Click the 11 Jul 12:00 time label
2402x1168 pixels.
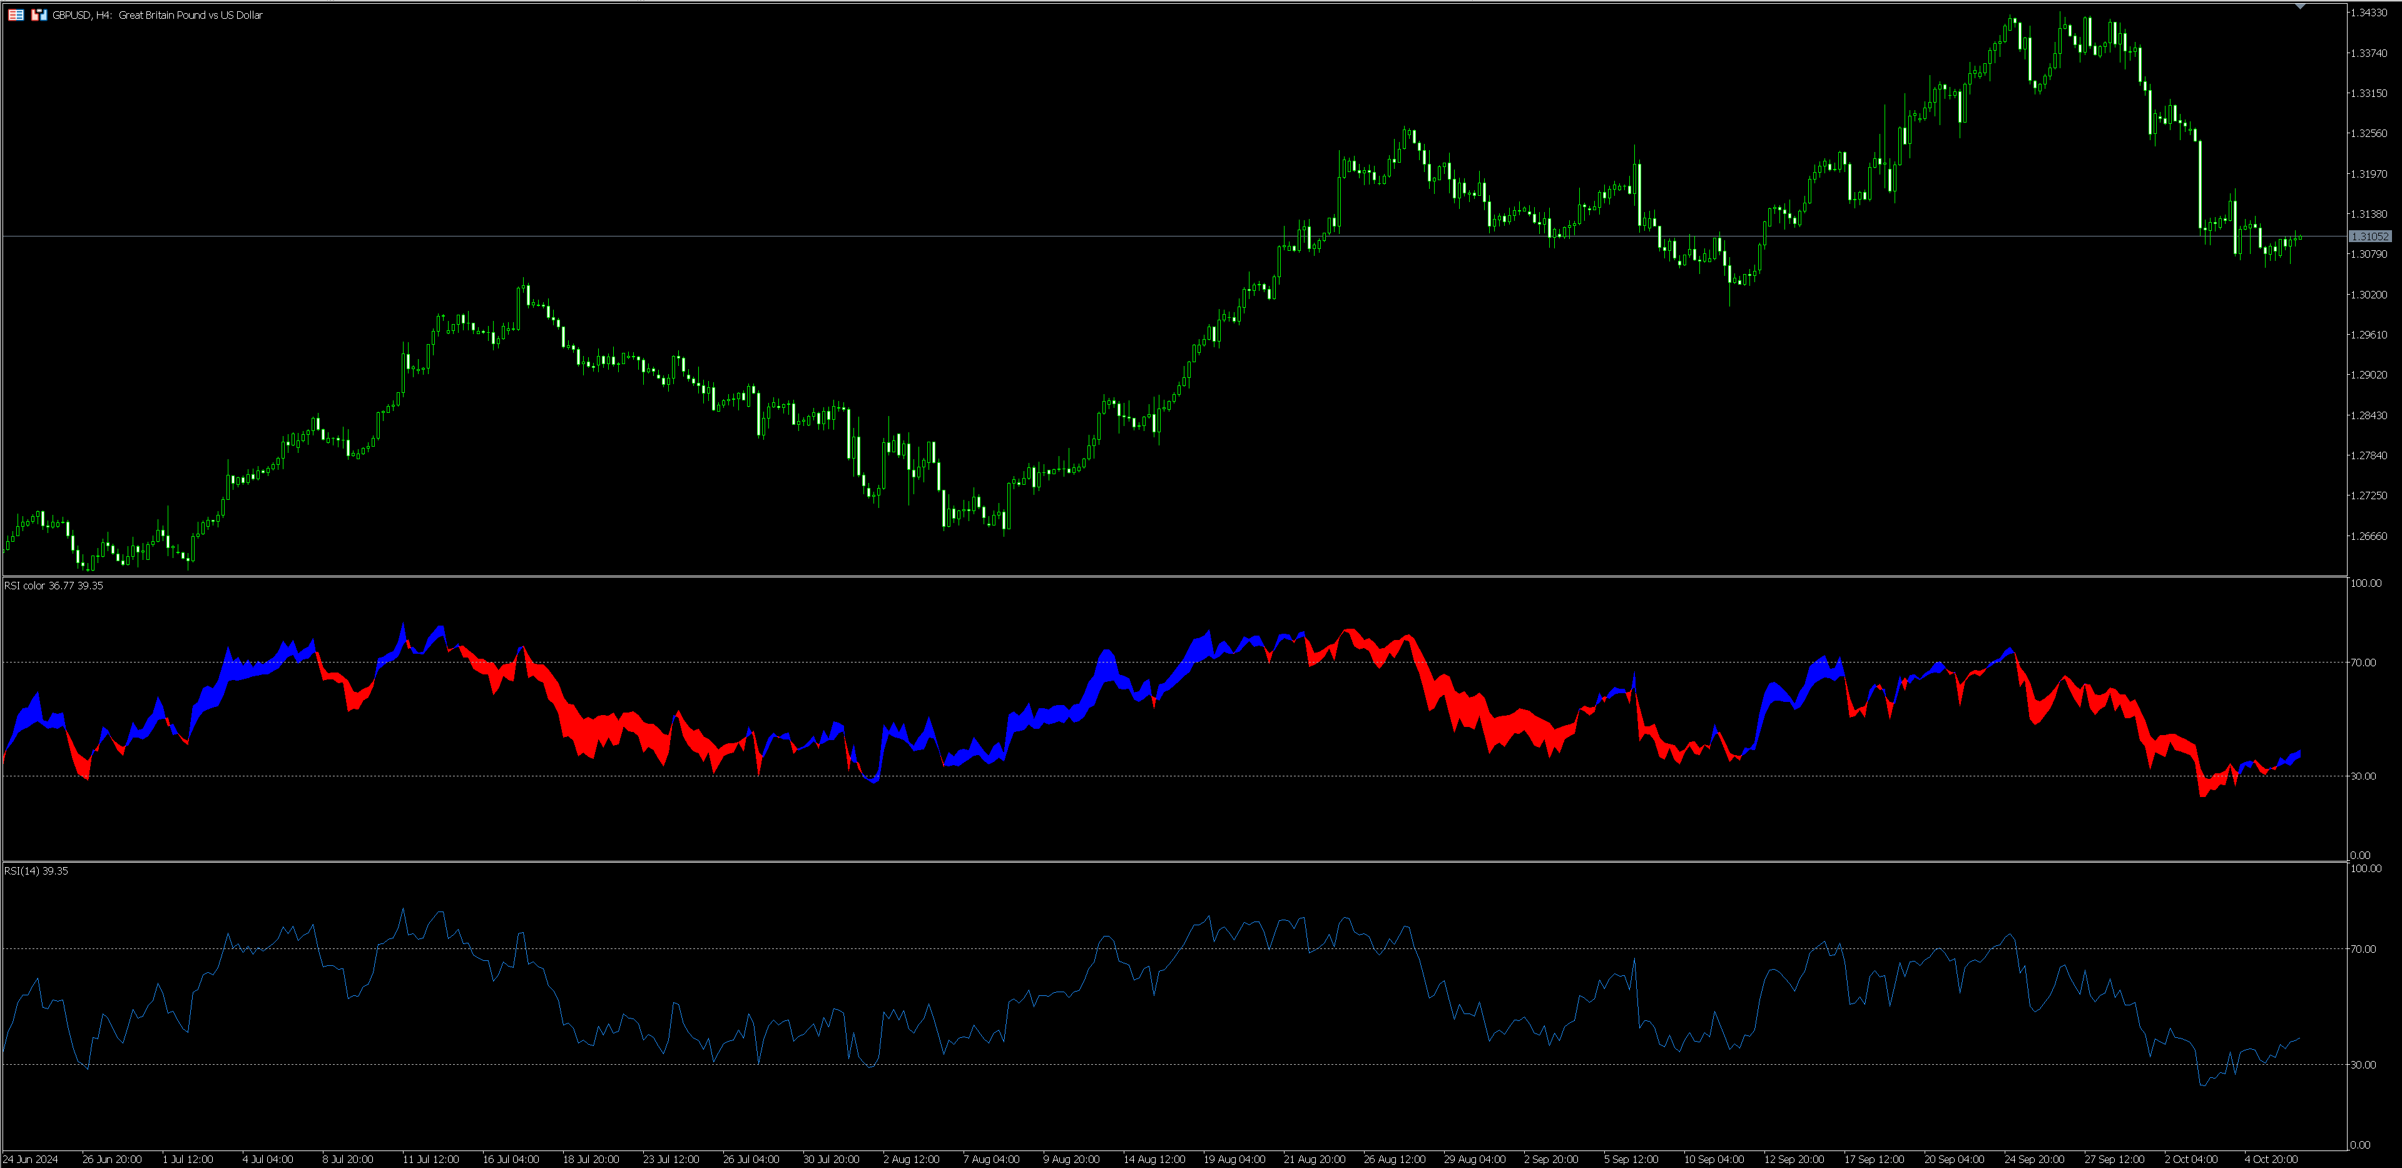click(x=431, y=1160)
